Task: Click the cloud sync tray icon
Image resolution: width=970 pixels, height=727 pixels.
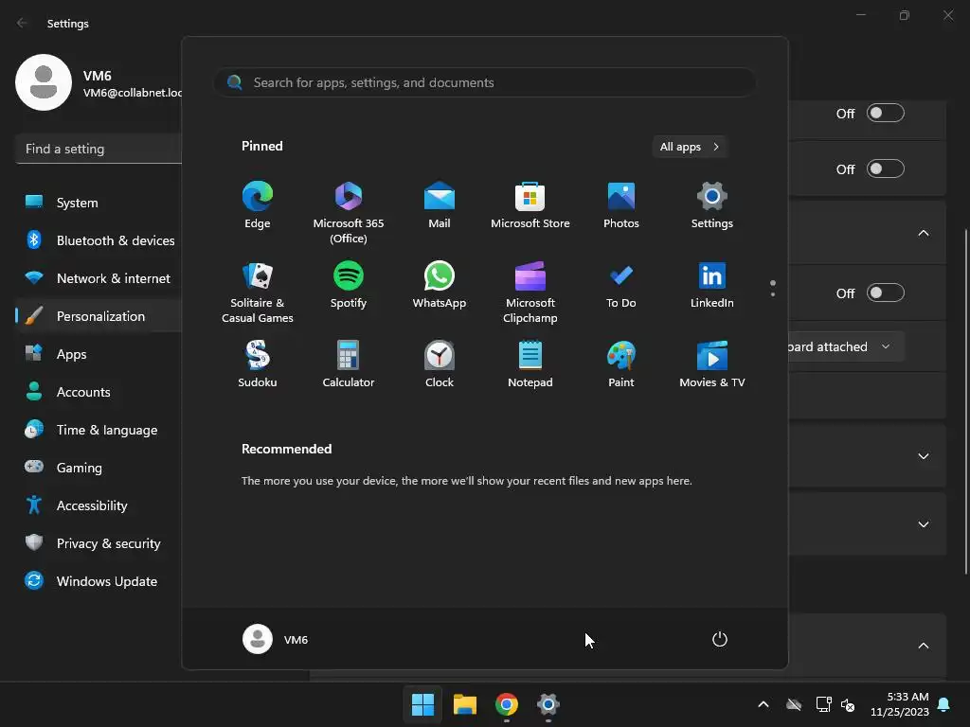Action: pyautogui.click(x=794, y=704)
